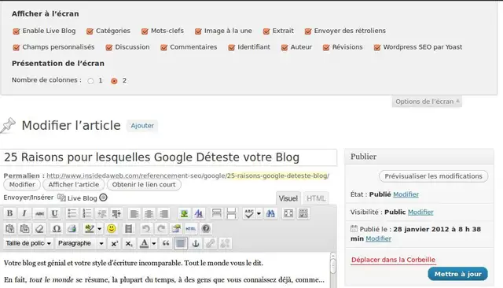
Task: Click Modifier link next to Visibilité Public
Action: [x=420, y=212]
